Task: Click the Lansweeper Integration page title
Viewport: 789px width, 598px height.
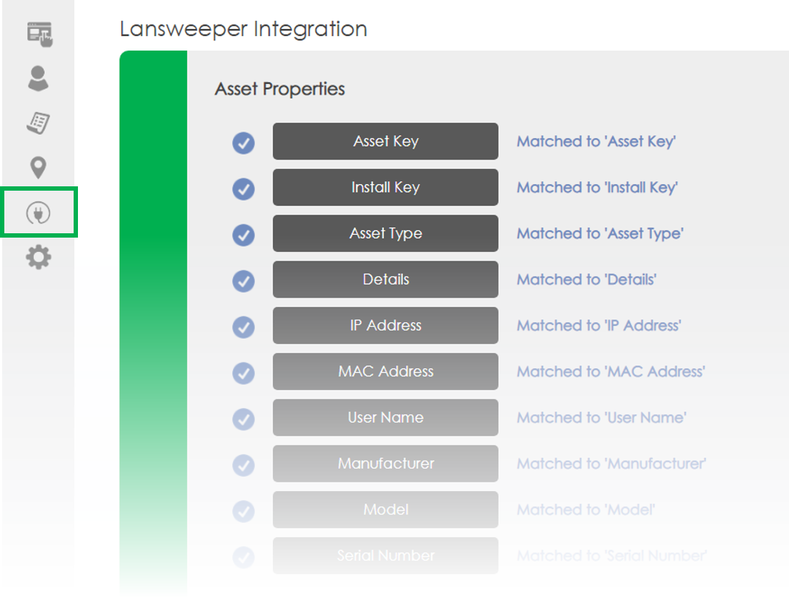Action: coord(243,29)
